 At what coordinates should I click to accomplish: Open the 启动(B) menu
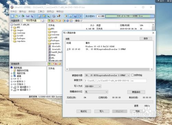(x=32, y=11)
